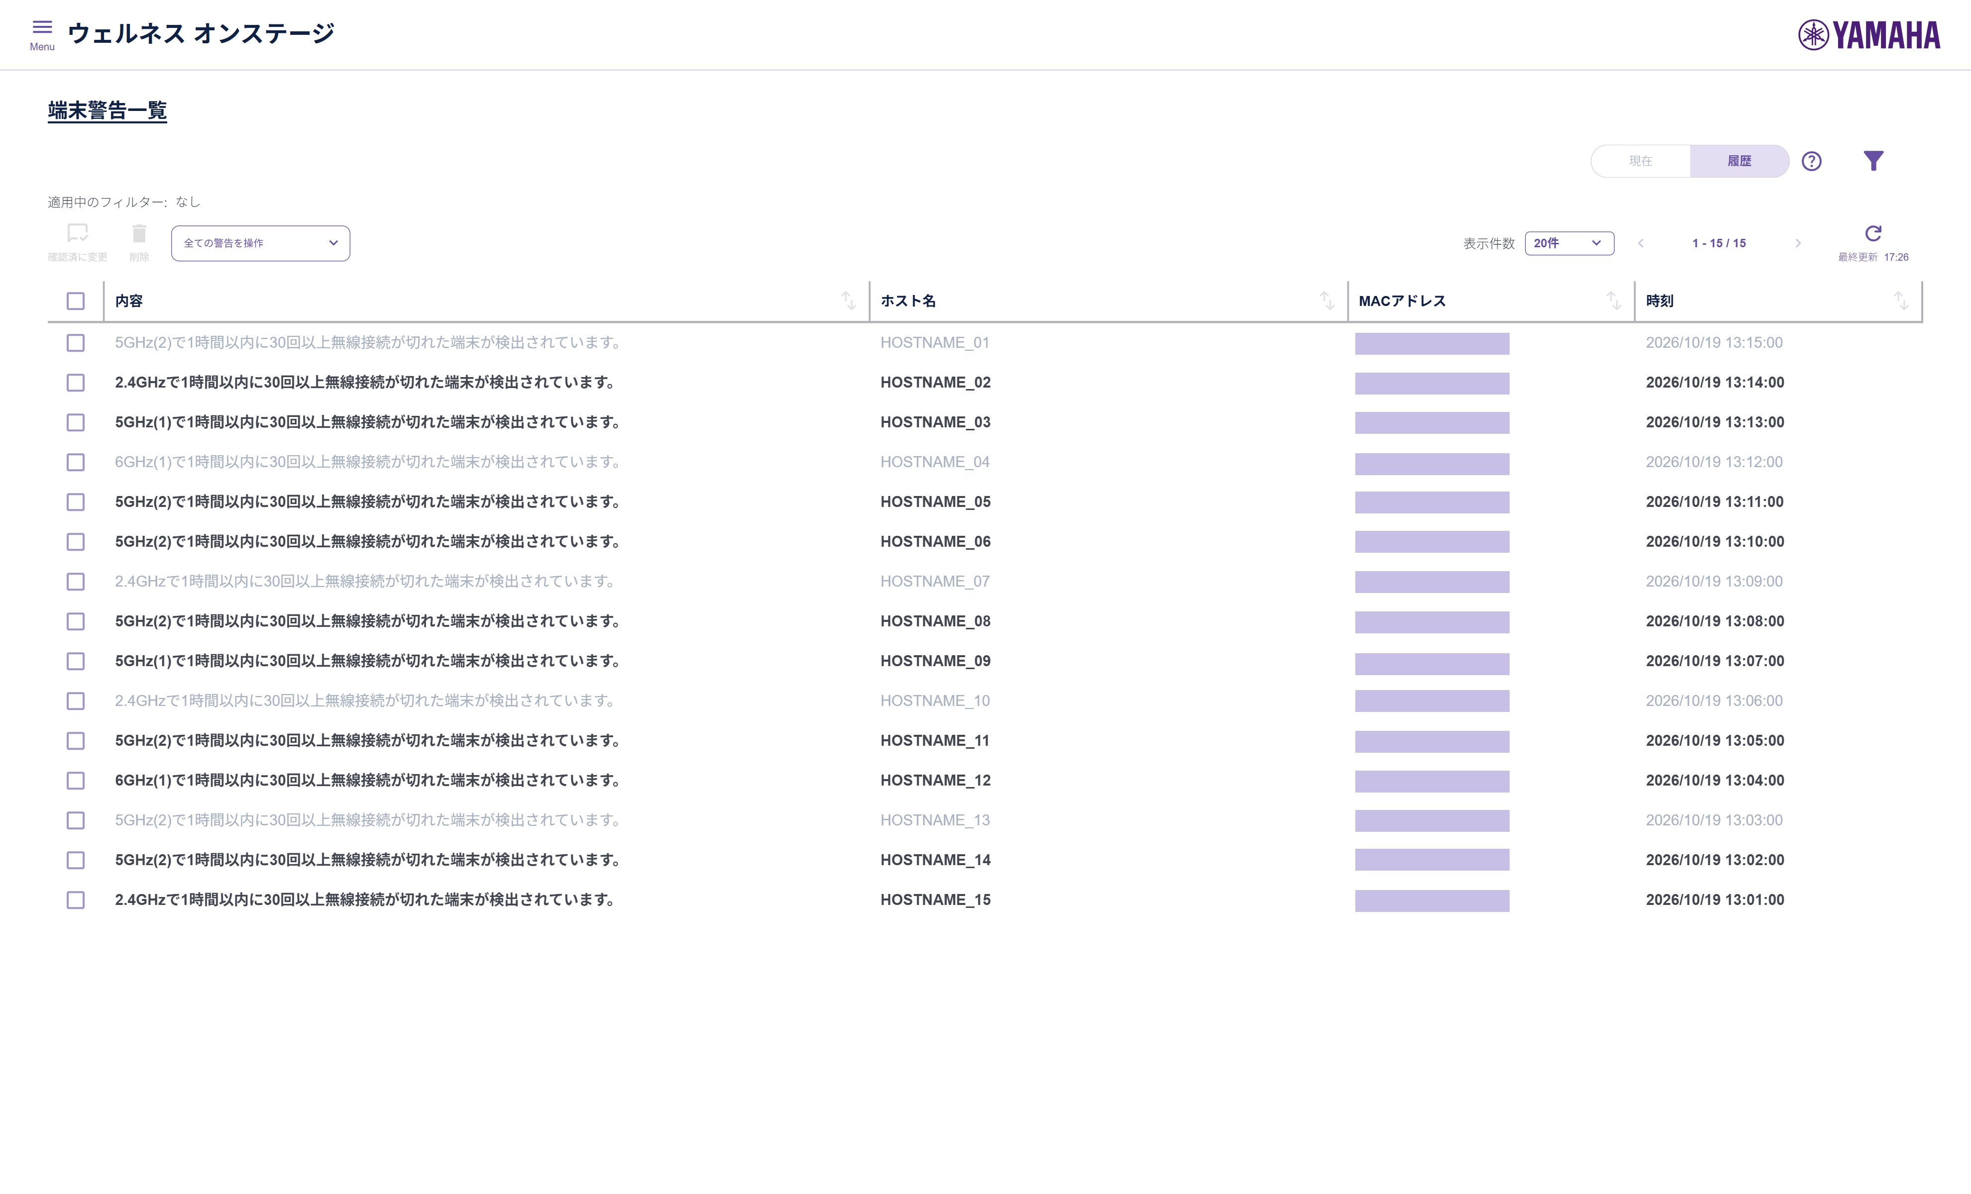Click the 2026/10/19 13:10:00 time cell
The width and height of the screenshot is (1971, 1194).
[1715, 541]
